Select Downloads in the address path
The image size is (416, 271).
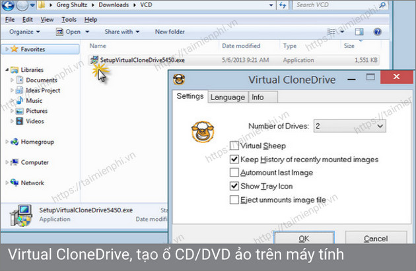tap(114, 5)
